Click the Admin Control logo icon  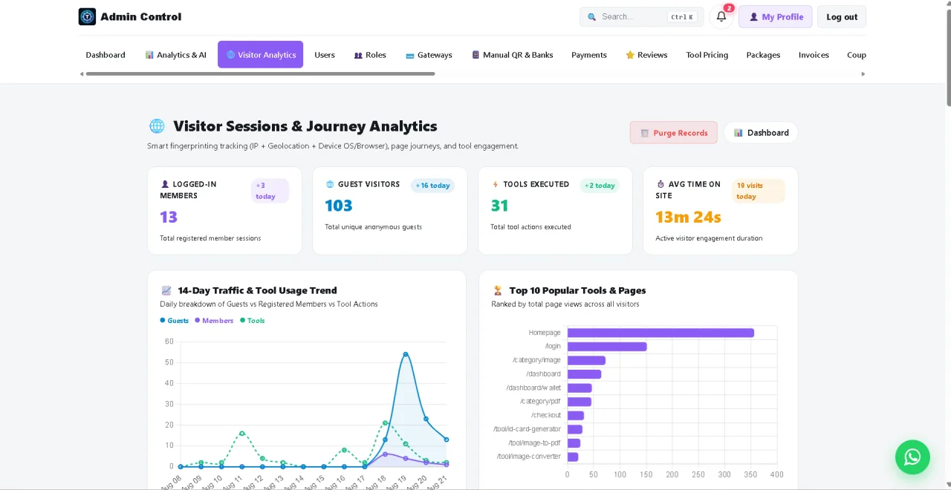coord(87,16)
